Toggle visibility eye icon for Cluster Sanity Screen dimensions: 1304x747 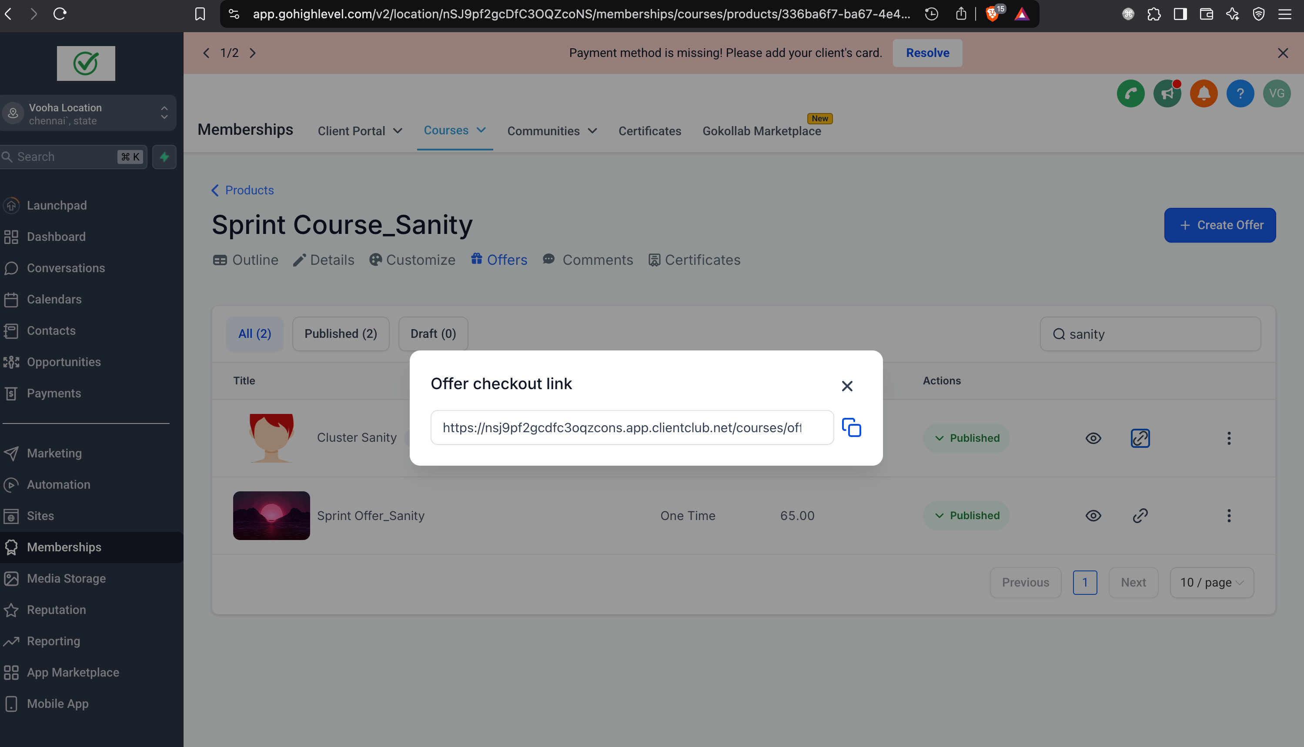pos(1093,437)
